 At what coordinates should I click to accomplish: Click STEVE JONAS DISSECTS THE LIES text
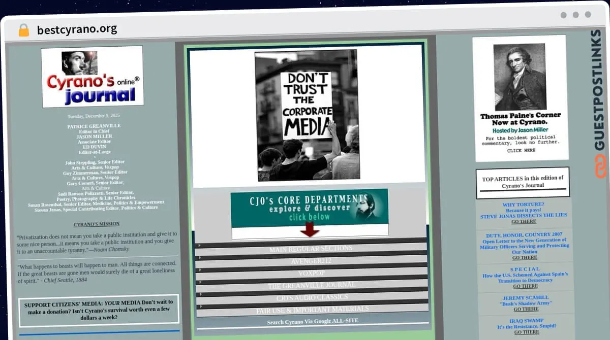tap(524, 216)
